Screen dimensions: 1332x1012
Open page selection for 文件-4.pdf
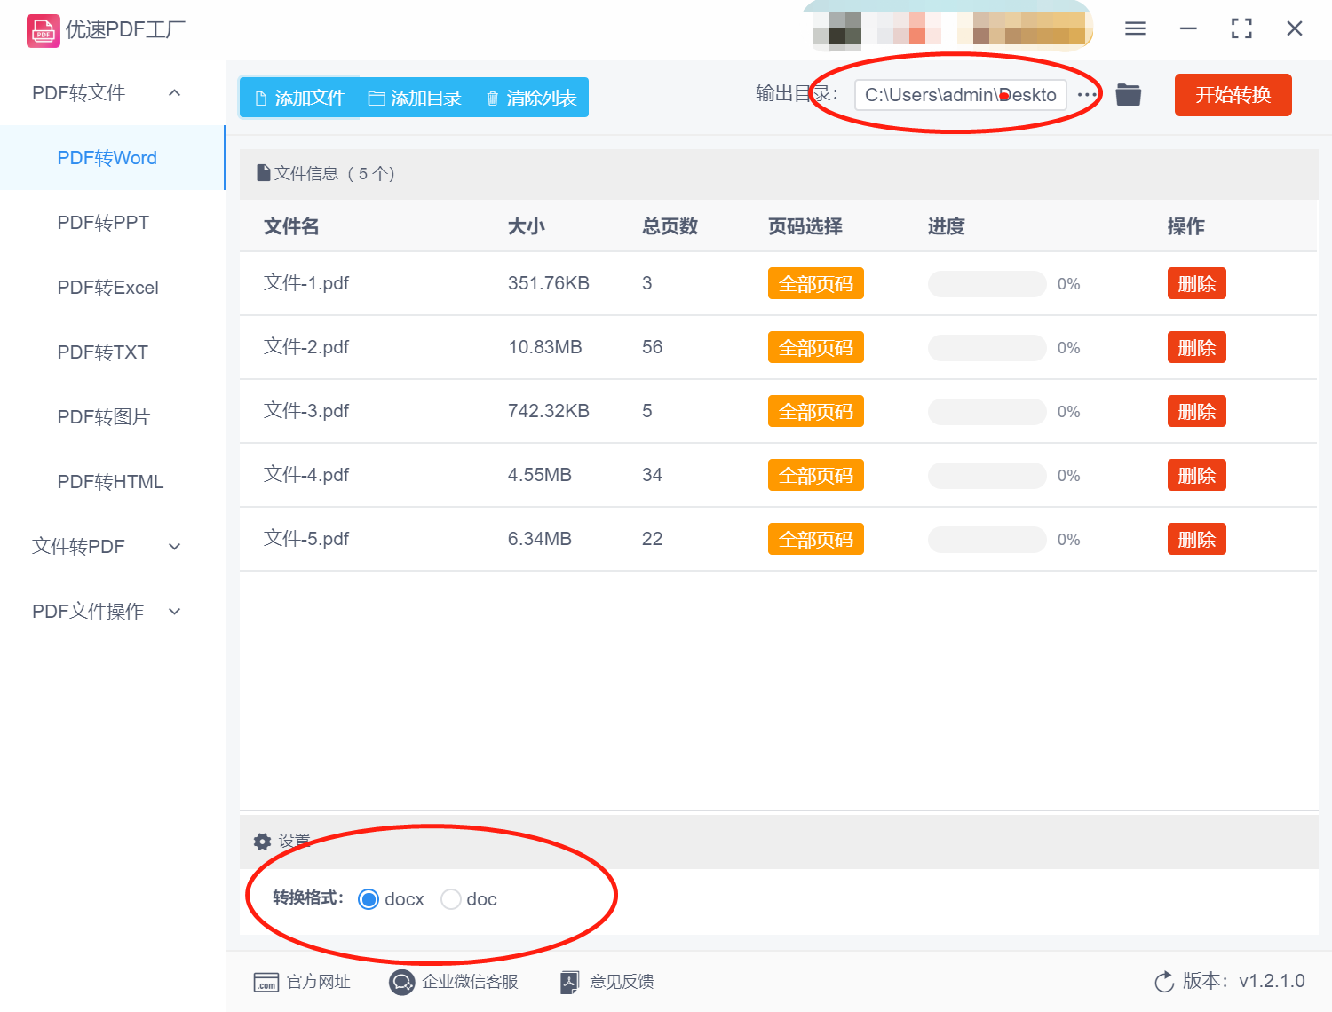point(816,476)
